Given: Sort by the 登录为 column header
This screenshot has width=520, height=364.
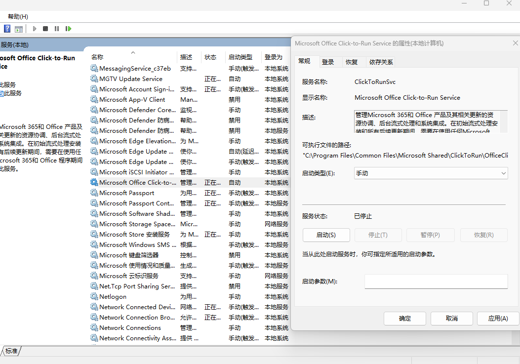Looking at the screenshot, I should 276,57.
